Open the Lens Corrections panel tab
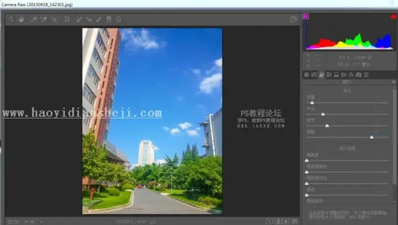 pos(344,74)
